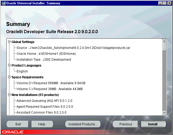Go back with the Previous button
This screenshot has height=135, width=173.
click(125, 124)
